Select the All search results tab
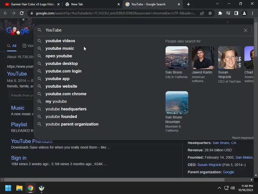Screen dimensions: 258x194 tap(12, 46)
